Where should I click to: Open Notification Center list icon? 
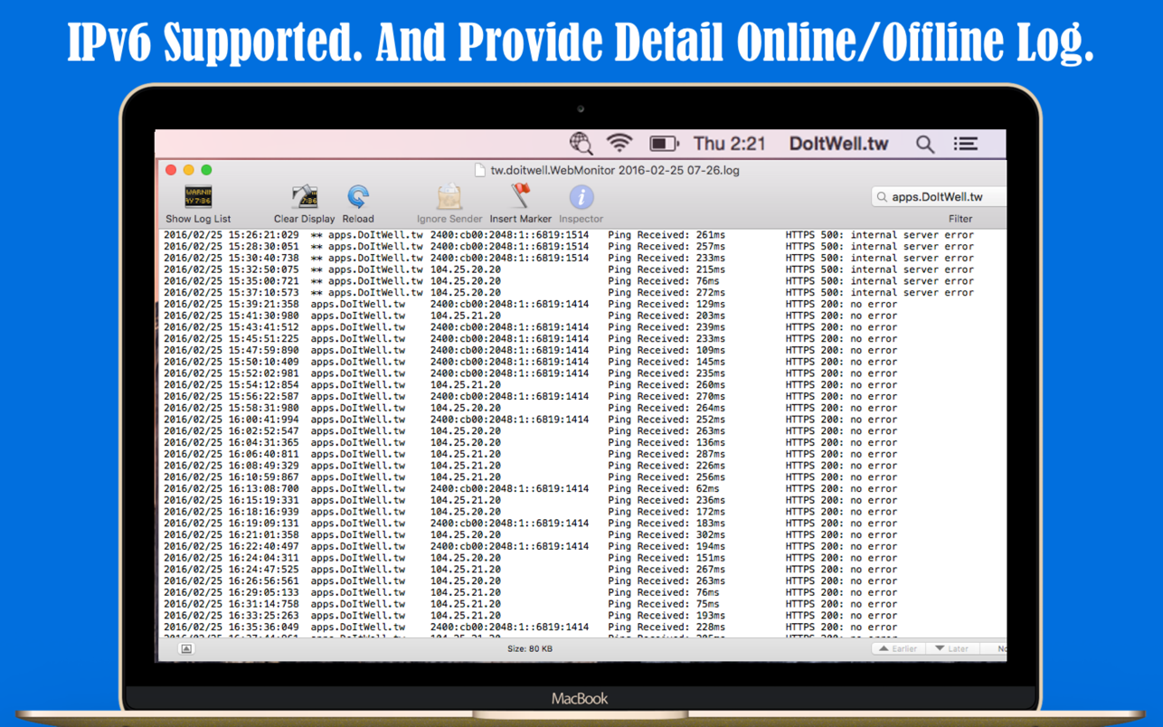coord(965,144)
